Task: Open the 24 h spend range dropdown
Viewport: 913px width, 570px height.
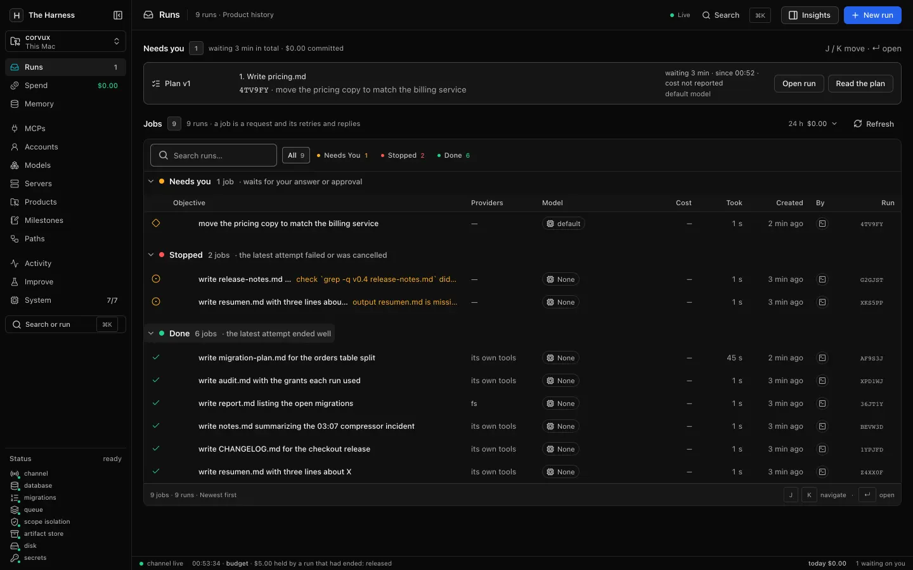Action: tap(812, 124)
